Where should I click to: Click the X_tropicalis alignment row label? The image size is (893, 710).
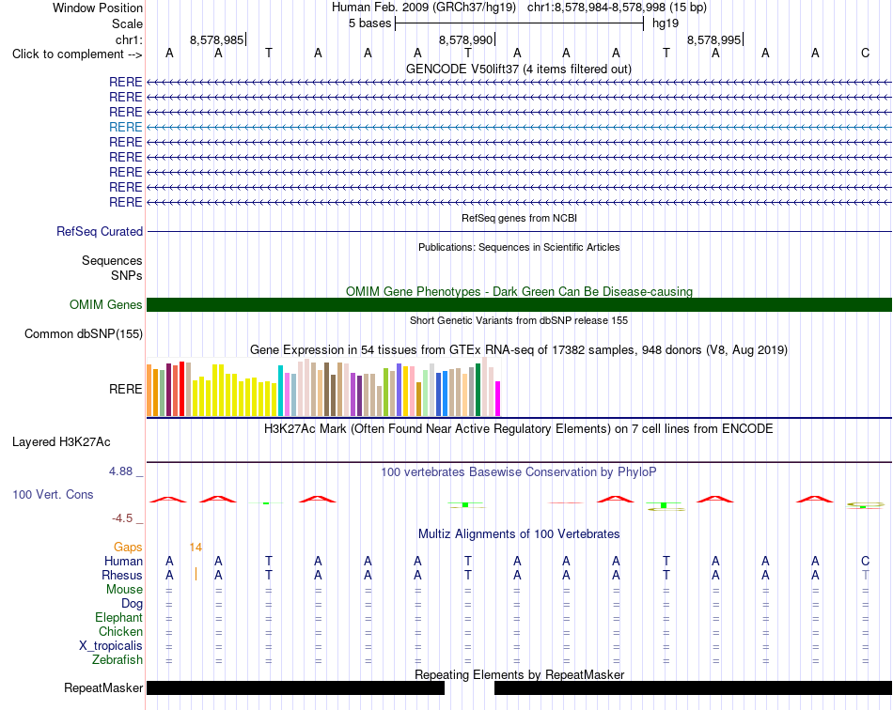[111, 646]
